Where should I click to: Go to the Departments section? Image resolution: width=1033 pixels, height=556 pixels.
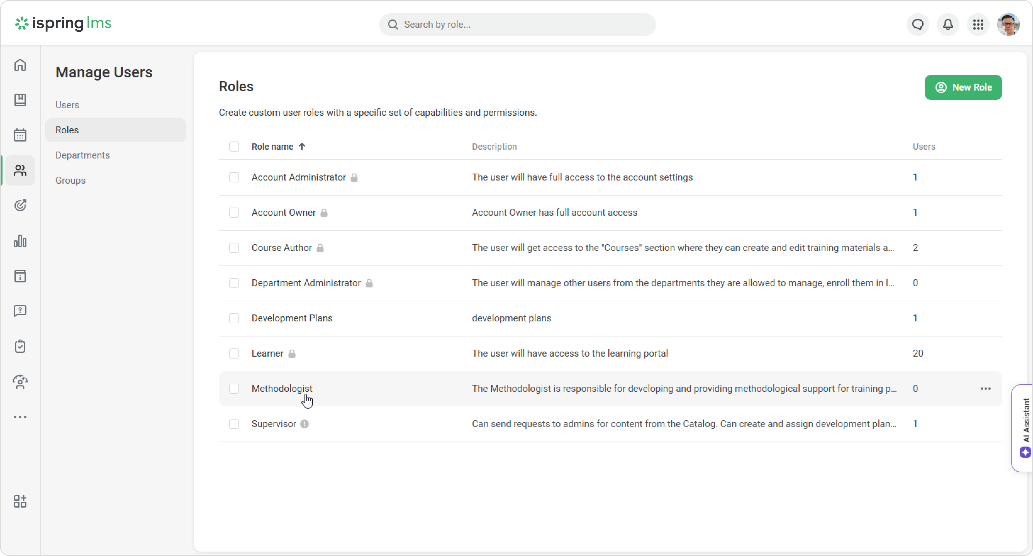(x=82, y=155)
